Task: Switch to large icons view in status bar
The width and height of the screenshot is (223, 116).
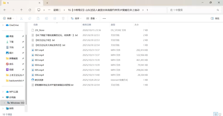Action: pyautogui.click(x=220, y=114)
